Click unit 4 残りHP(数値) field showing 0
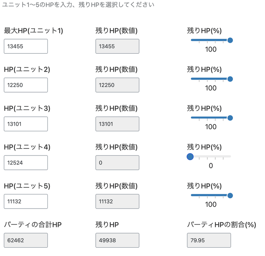This screenshot has width=265, height=256. coord(117,163)
